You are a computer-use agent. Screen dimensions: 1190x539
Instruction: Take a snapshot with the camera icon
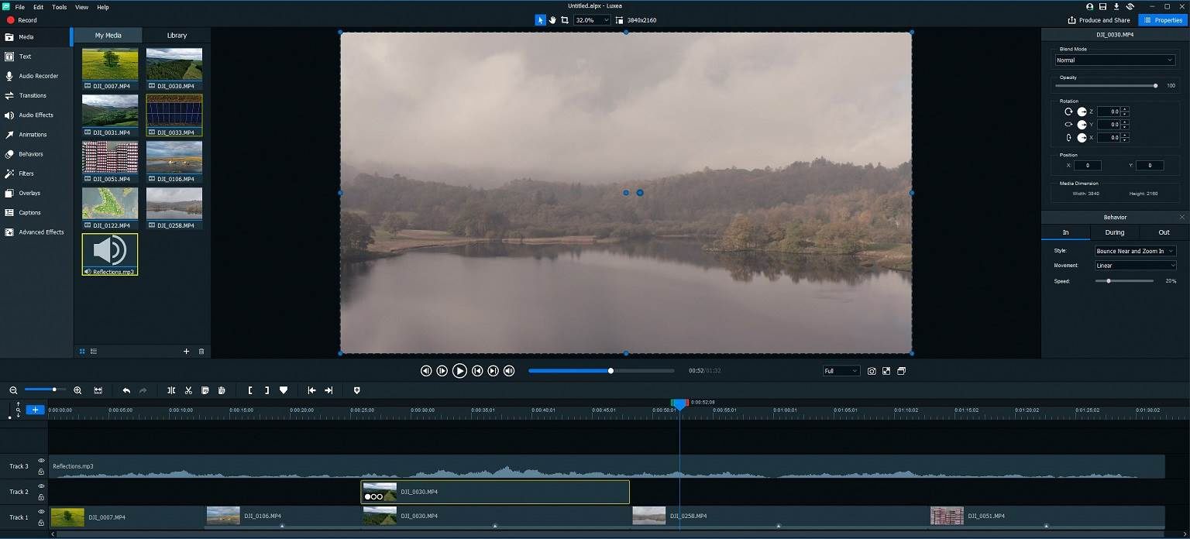tap(872, 371)
